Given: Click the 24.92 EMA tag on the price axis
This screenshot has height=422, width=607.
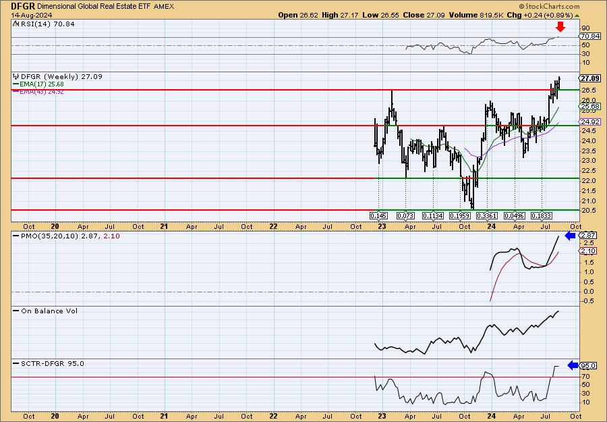Looking at the screenshot, I should point(590,122).
